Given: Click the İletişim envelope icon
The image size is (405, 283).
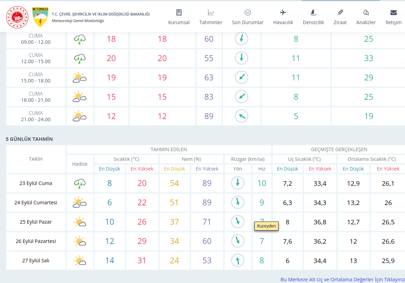Looking at the screenshot, I should tap(393, 13).
